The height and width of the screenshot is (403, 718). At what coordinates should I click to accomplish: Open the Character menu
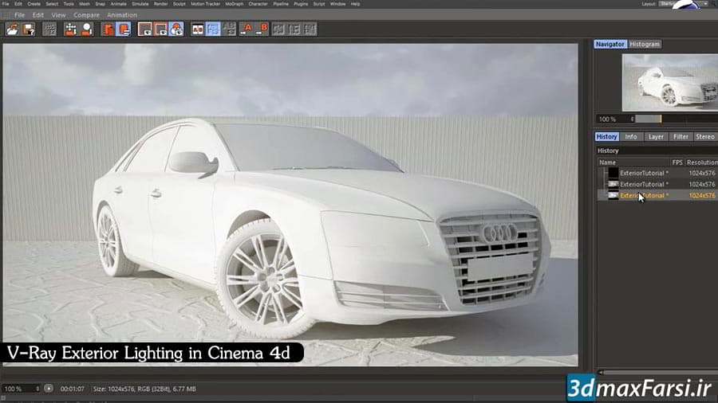(x=258, y=4)
